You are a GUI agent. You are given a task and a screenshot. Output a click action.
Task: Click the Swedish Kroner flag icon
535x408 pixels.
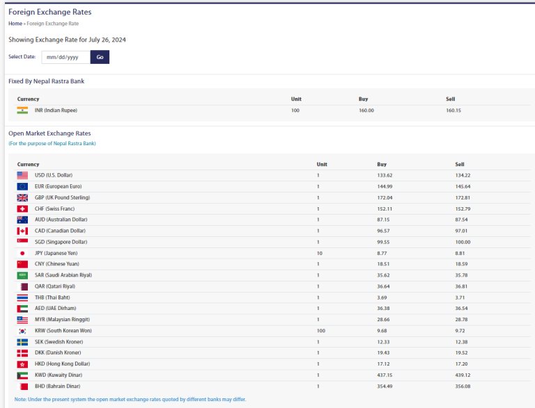tap(22, 342)
